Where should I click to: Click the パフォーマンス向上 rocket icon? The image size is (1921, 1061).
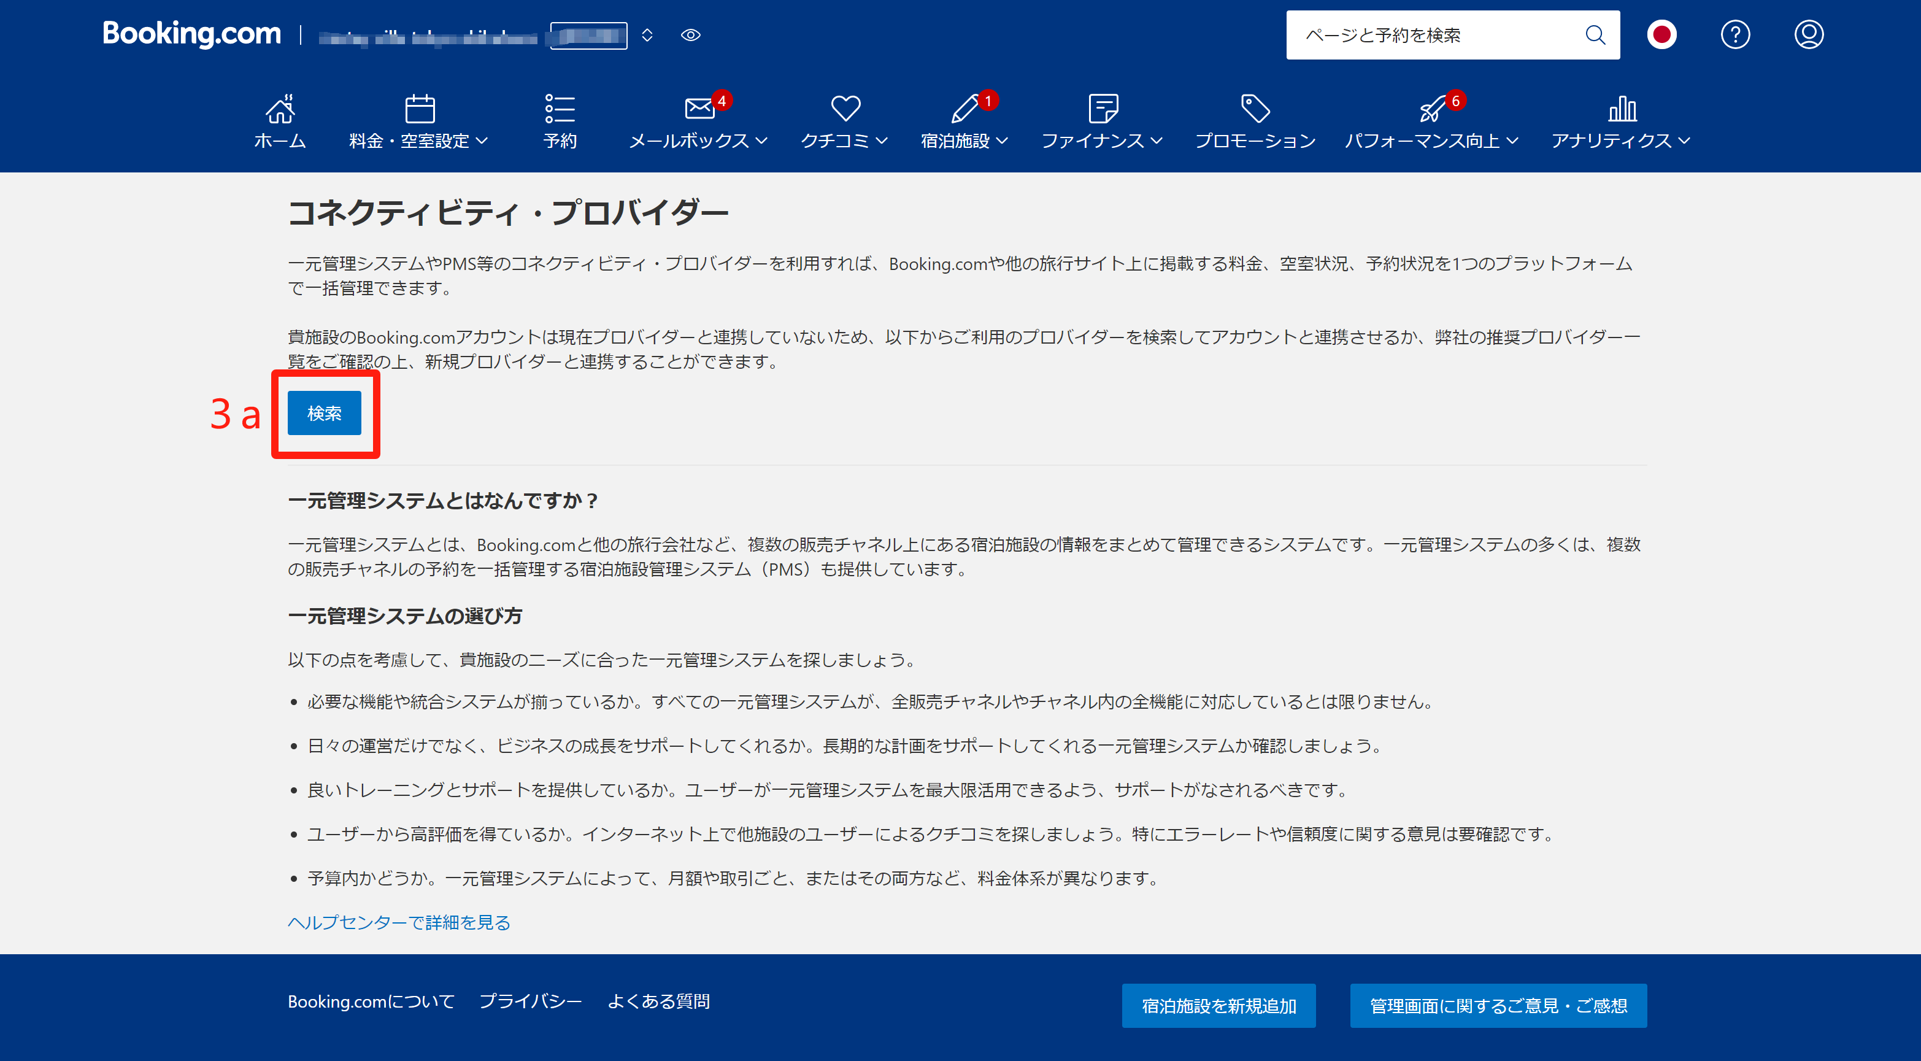tap(1432, 109)
